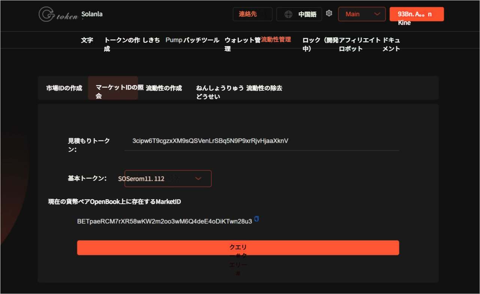Open the バッチツール menu

coord(201,40)
